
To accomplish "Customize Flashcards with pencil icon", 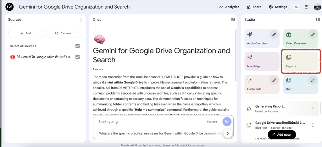I will [274, 80].
